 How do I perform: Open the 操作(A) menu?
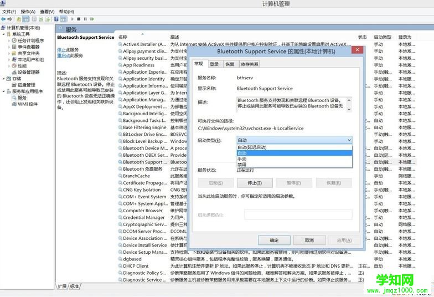(x=28, y=12)
